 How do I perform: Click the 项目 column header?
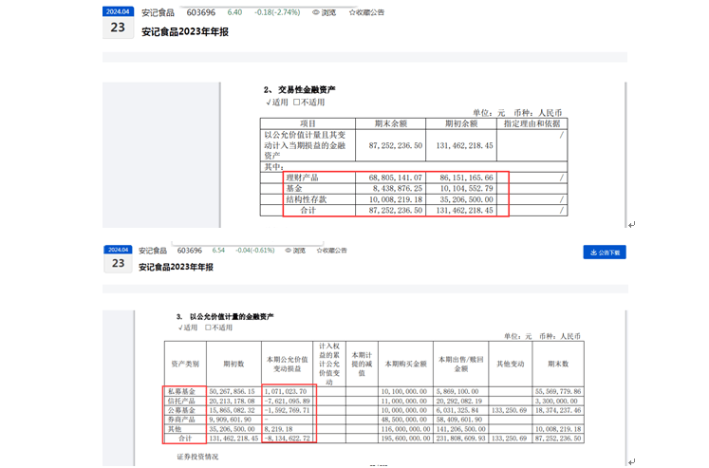point(308,124)
